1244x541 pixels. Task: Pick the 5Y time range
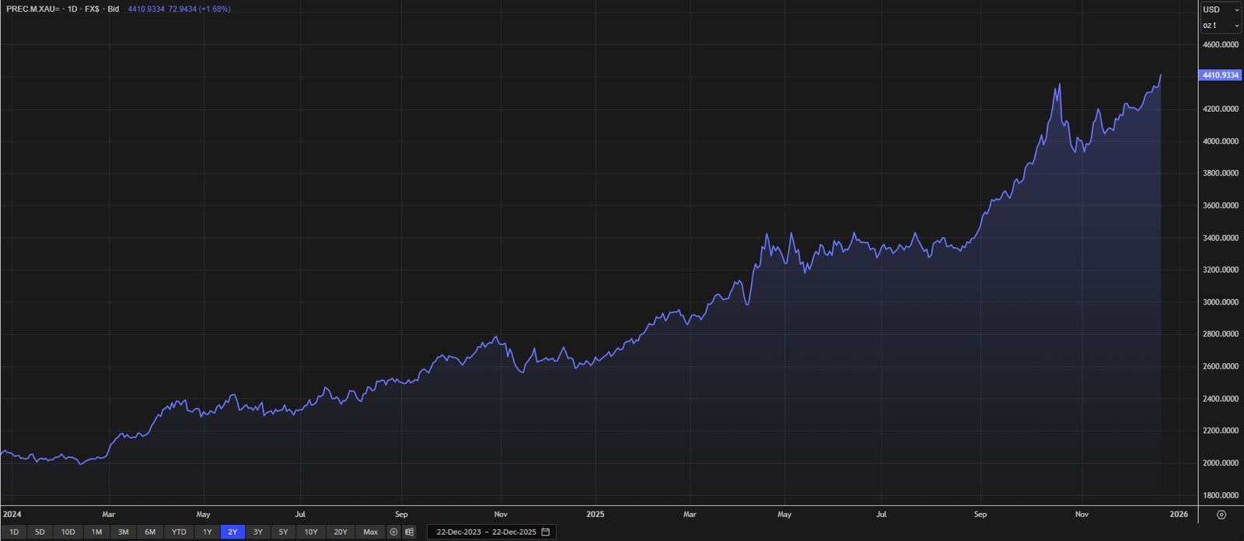click(x=283, y=532)
